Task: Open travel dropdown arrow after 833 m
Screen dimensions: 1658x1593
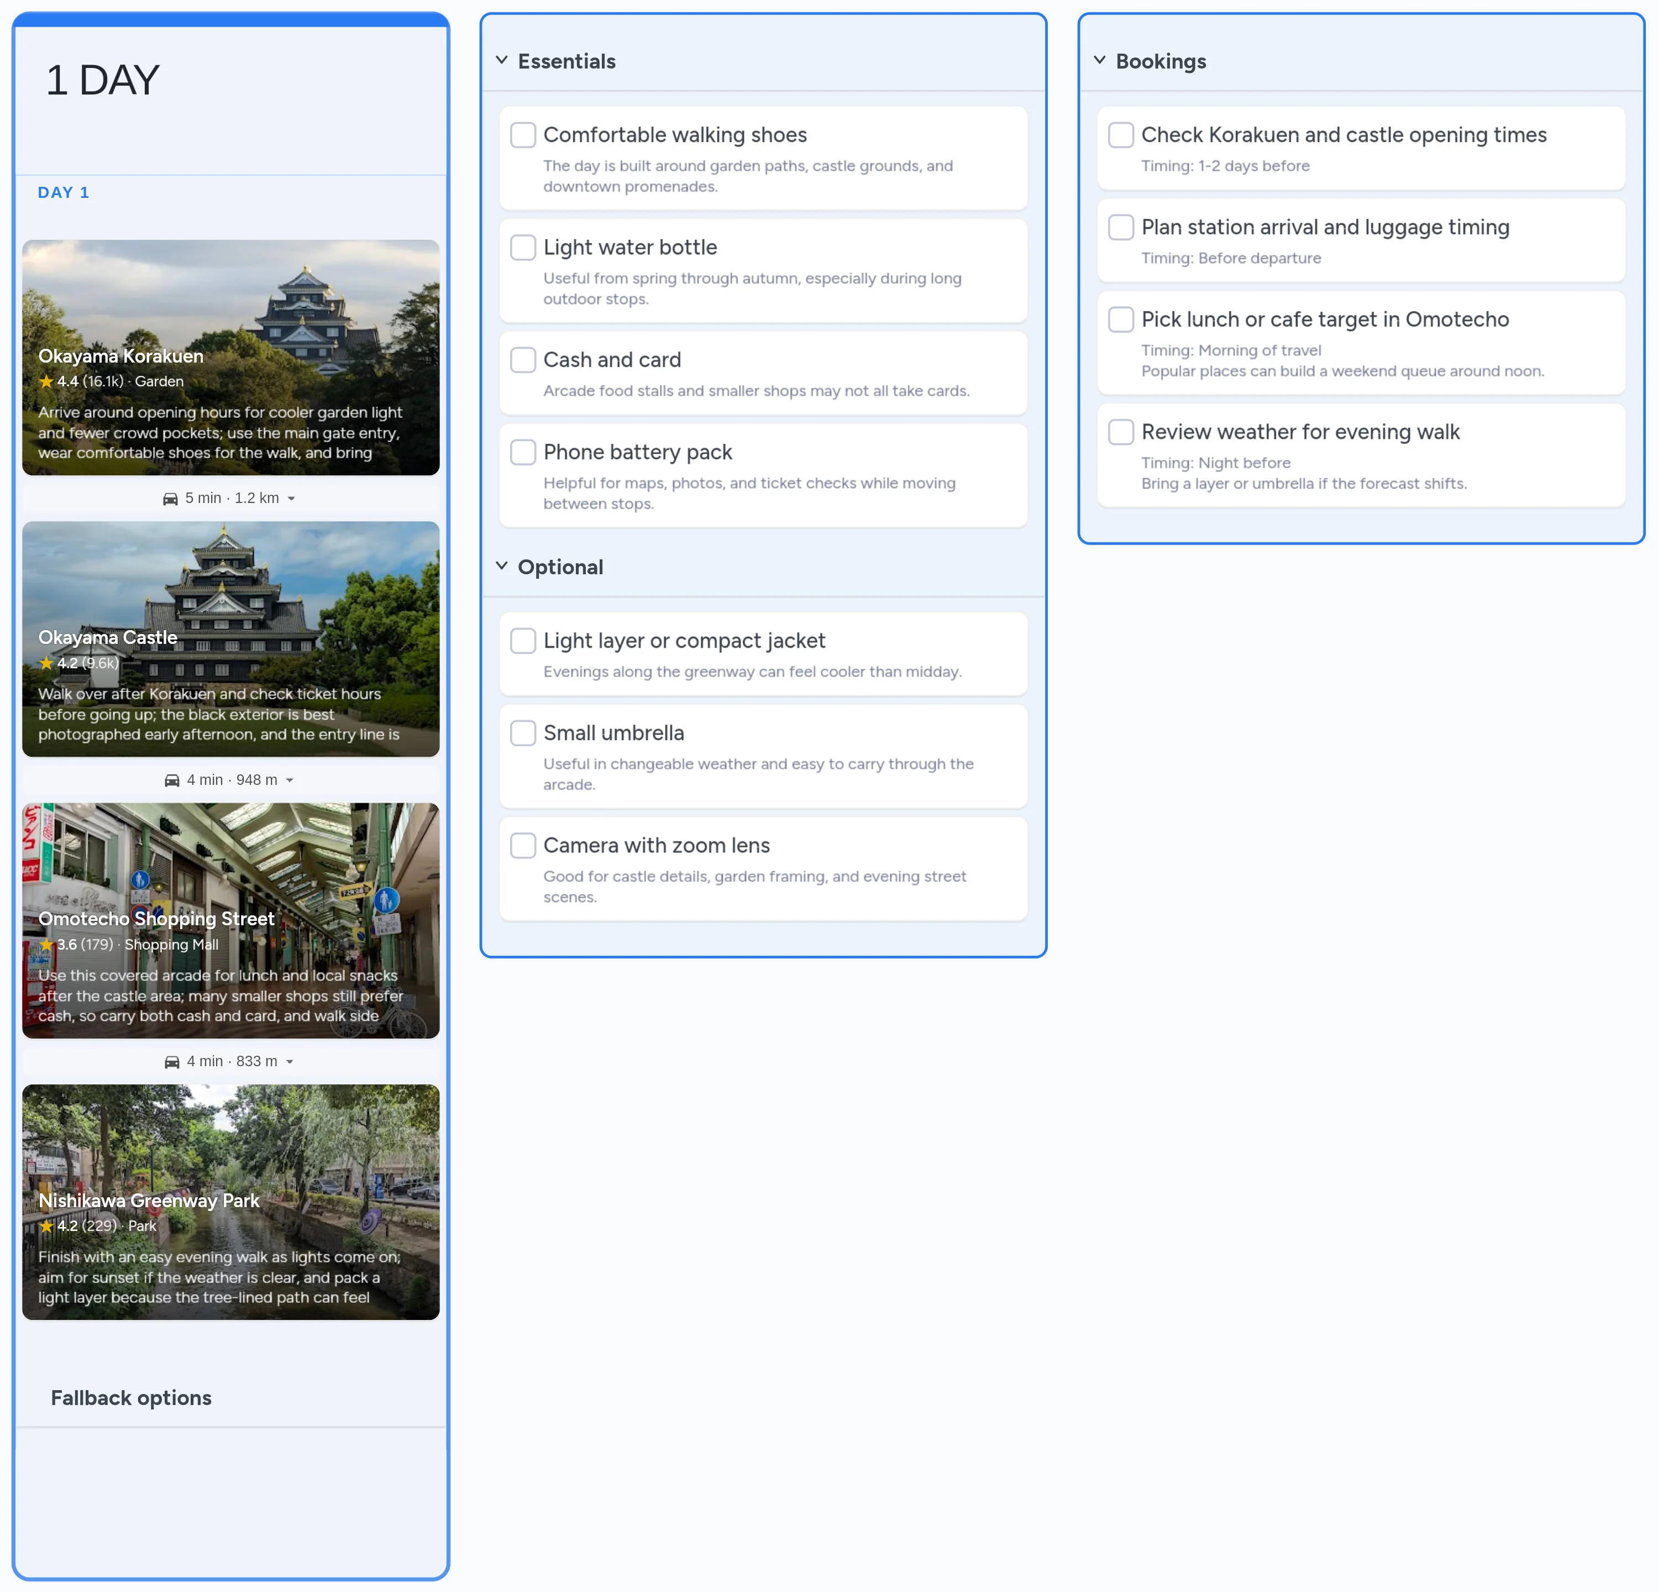Action: [x=289, y=1062]
